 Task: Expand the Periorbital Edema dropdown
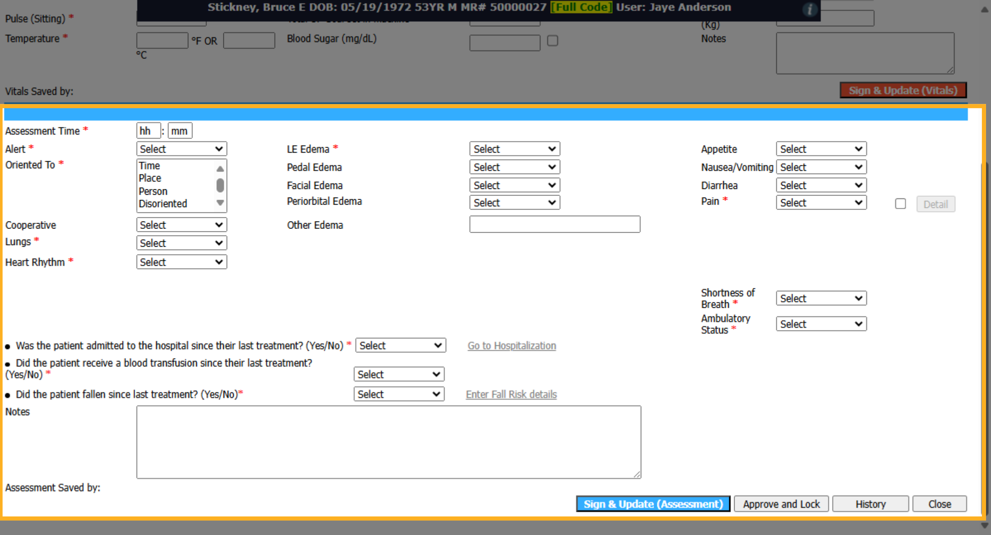[x=514, y=203]
